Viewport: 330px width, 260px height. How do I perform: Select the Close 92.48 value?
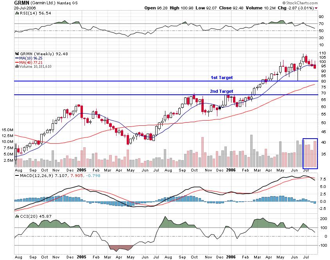(x=231, y=8)
